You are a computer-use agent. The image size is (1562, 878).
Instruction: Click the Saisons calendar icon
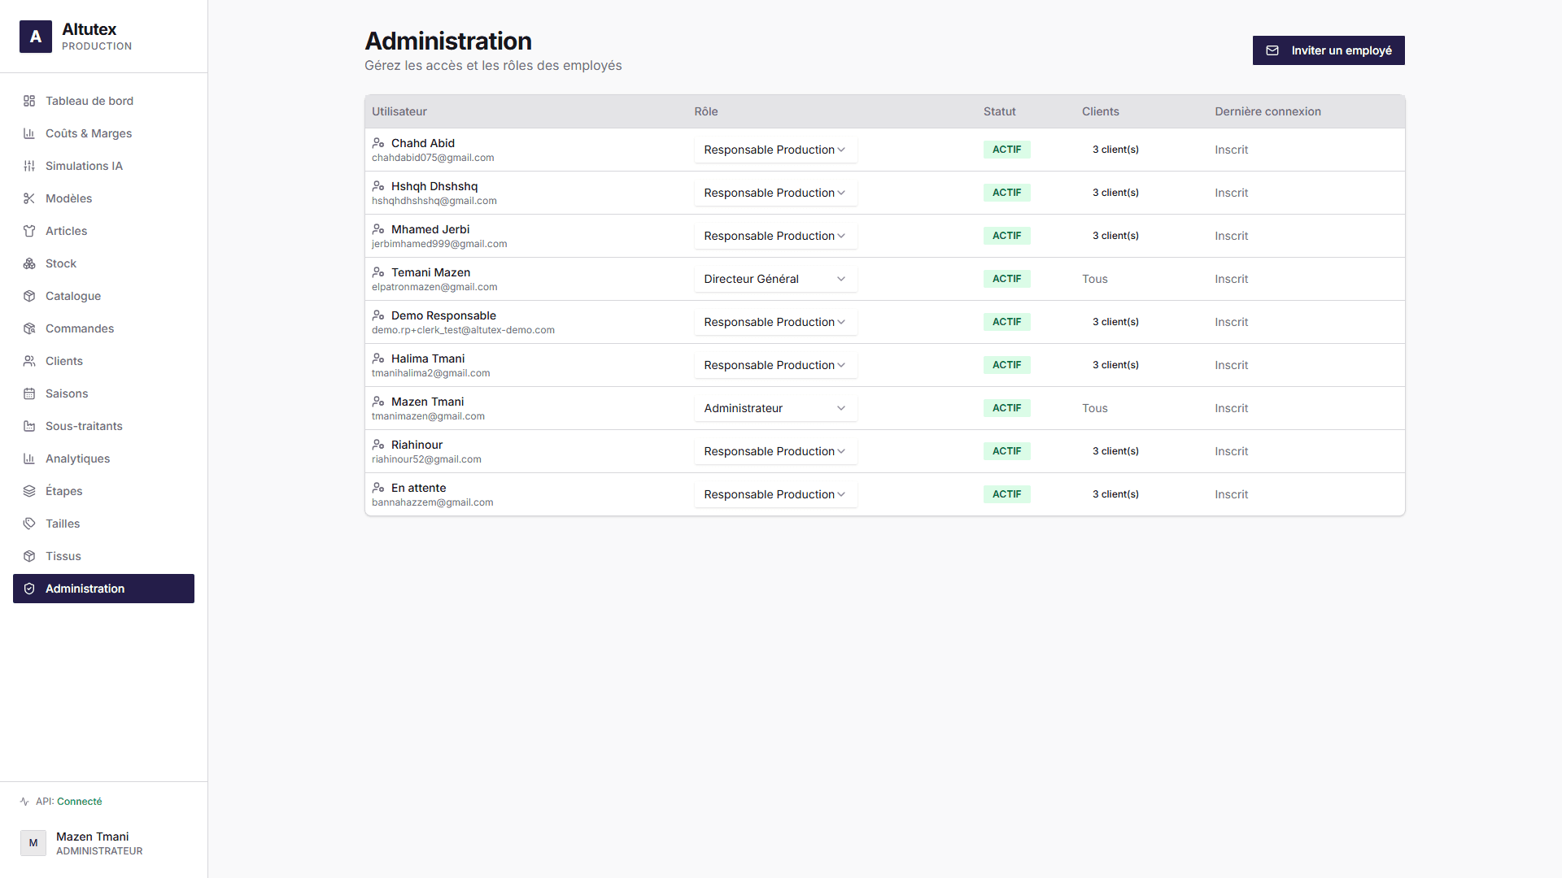coord(29,393)
